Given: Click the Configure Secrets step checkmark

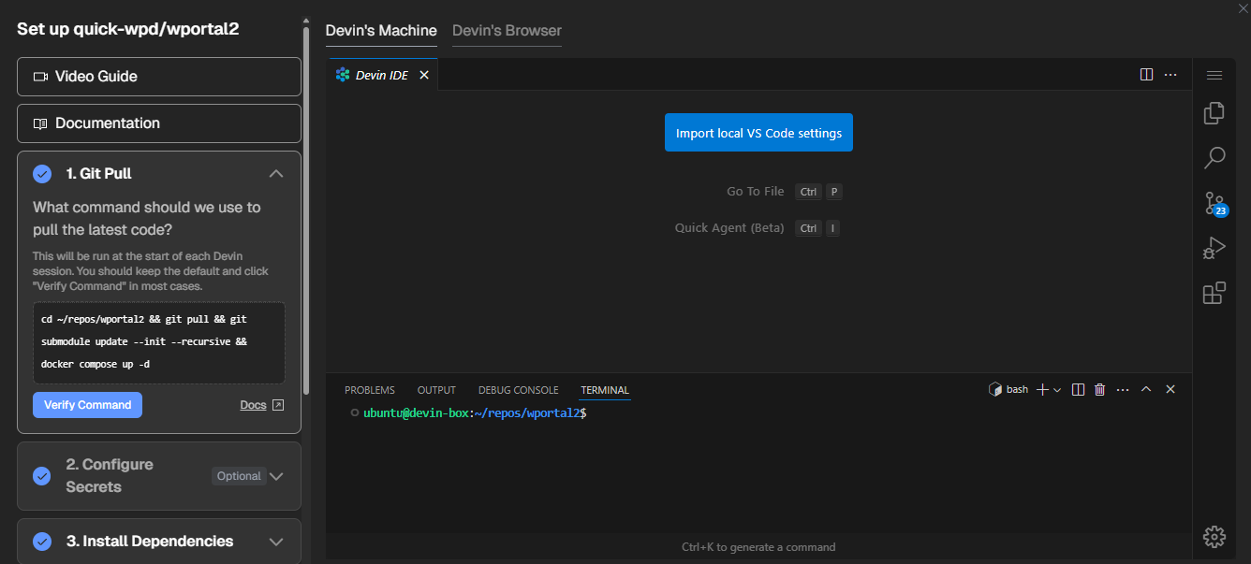Looking at the screenshot, I should [x=42, y=476].
